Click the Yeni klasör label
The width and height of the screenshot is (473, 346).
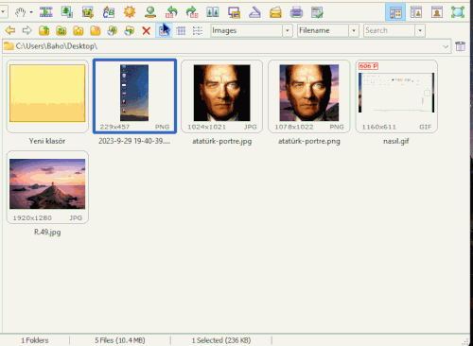(x=47, y=141)
